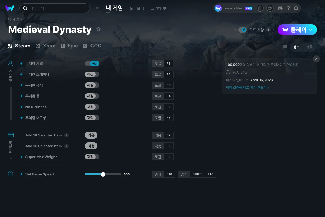
Task: Click the 내 게임 breadcrumb link
Action: (x=14, y=19)
